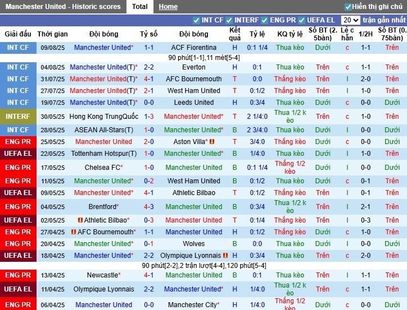Click the red card icon beside AFC Bournemouth on 27/04/25
The width and height of the screenshot is (407, 310).
point(74,232)
